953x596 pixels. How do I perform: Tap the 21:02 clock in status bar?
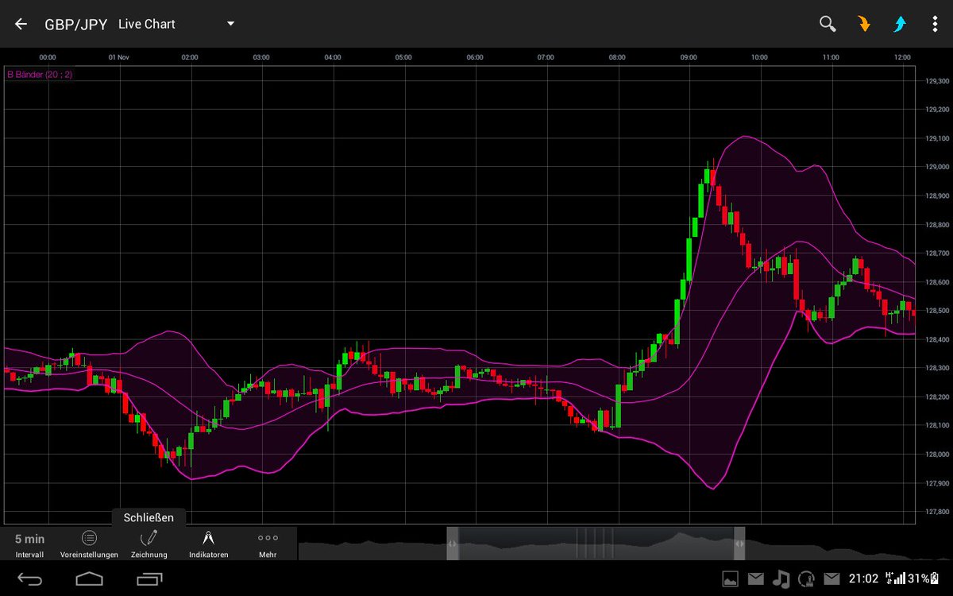863,579
